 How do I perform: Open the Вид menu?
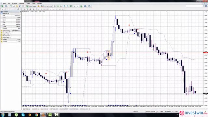[9, 3]
